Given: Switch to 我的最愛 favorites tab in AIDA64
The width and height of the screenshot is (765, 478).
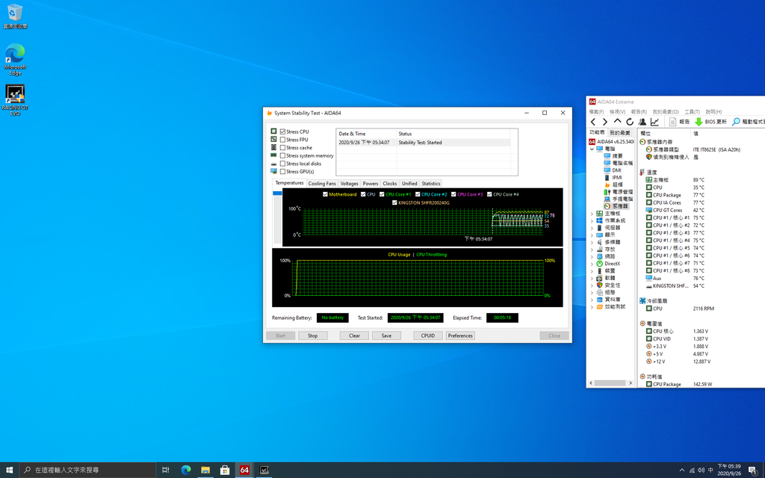Looking at the screenshot, I should pyautogui.click(x=619, y=133).
